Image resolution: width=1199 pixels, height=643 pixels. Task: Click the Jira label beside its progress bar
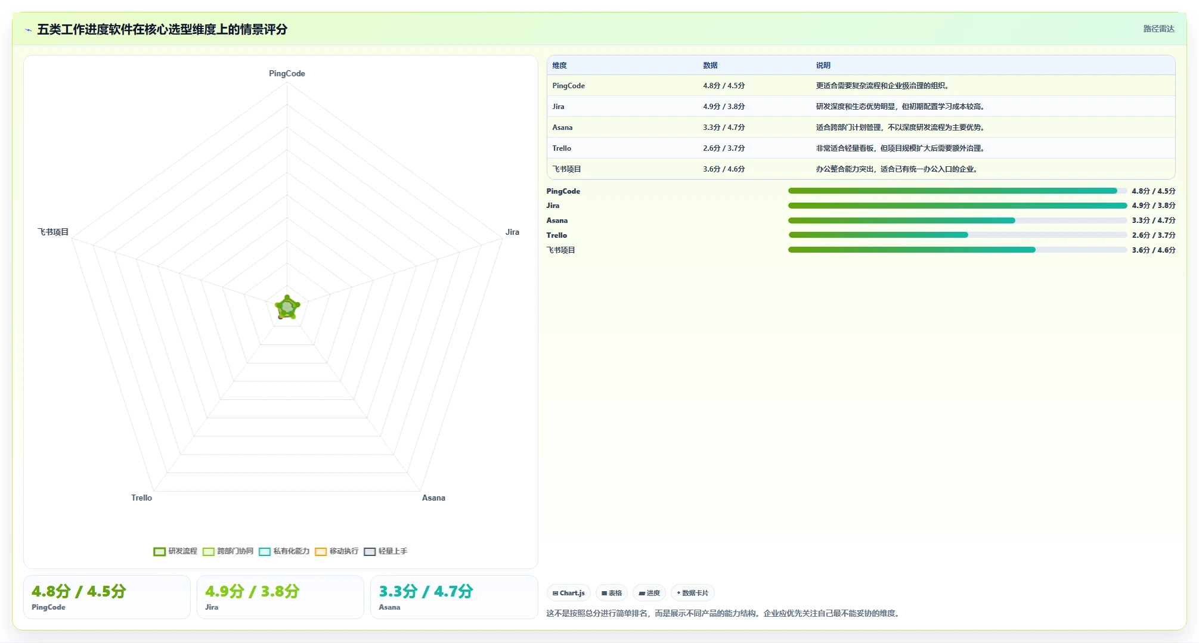553,206
